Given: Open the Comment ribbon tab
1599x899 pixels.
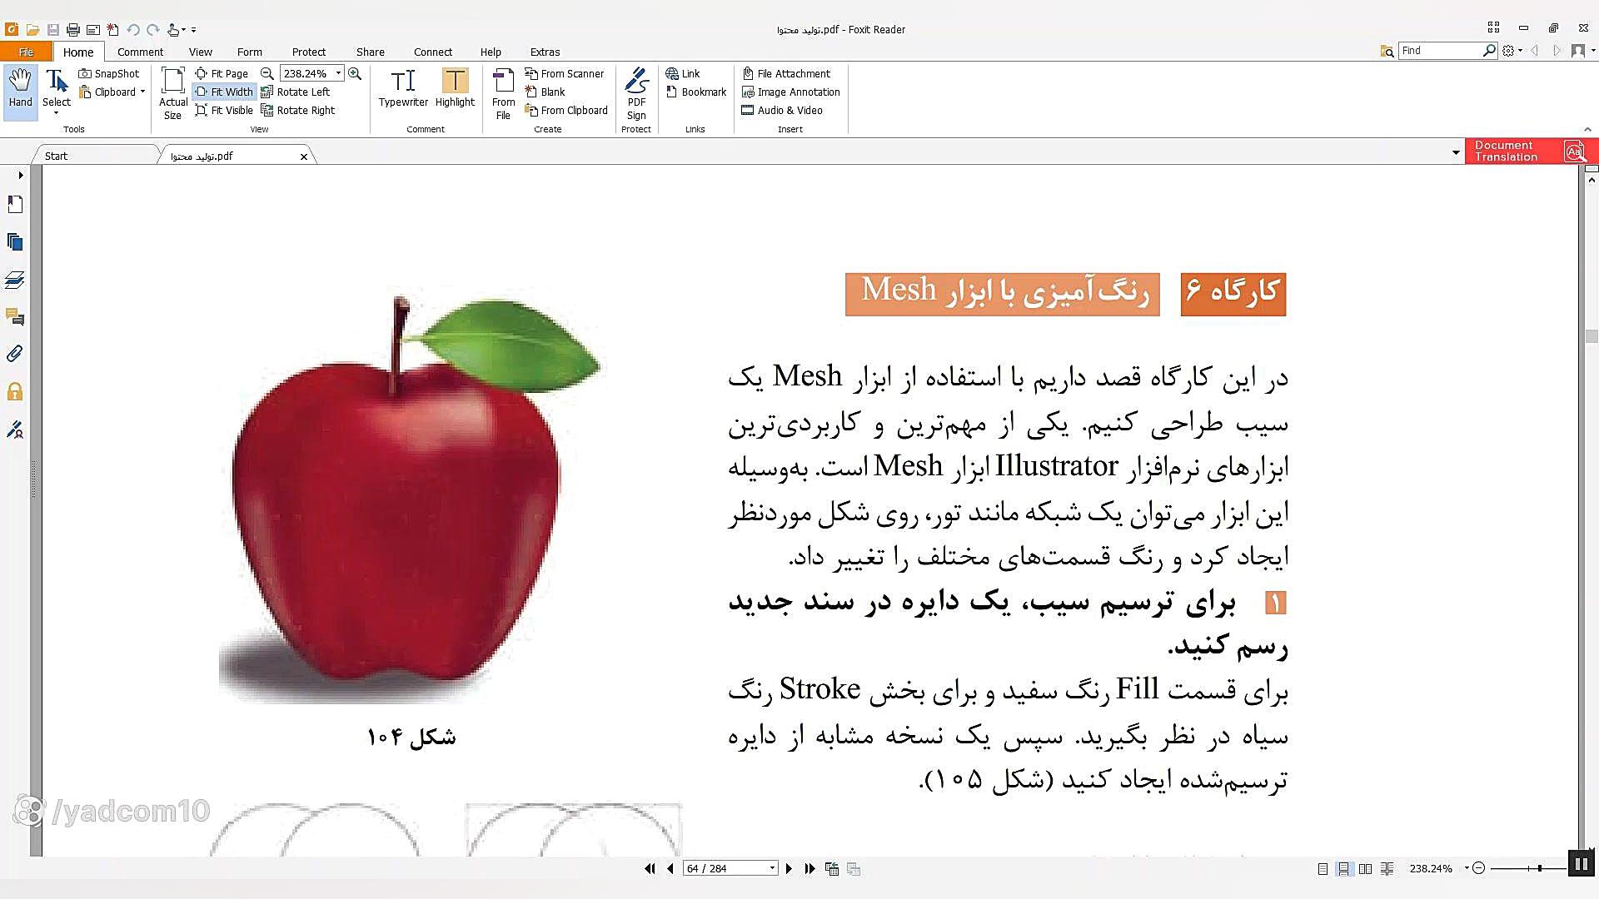Looking at the screenshot, I should [140, 52].
